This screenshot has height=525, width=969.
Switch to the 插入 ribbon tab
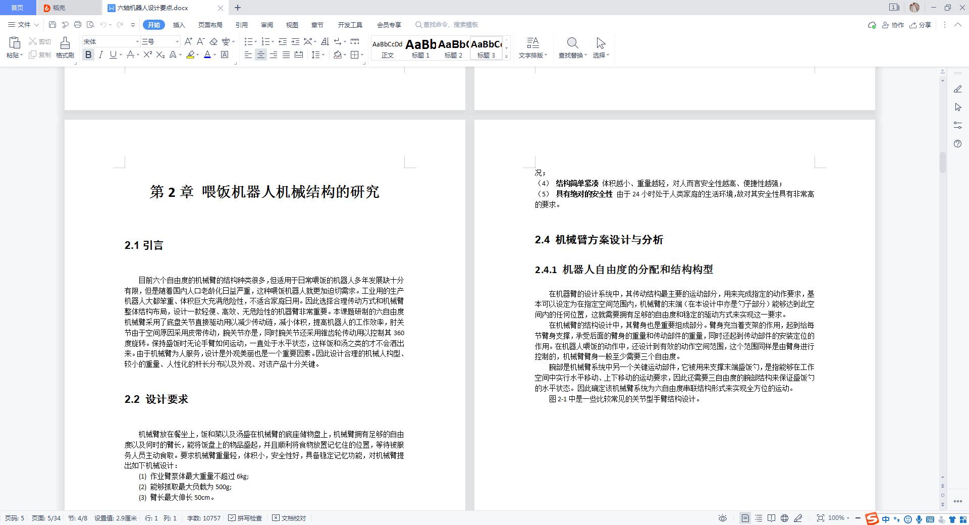(179, 24)
